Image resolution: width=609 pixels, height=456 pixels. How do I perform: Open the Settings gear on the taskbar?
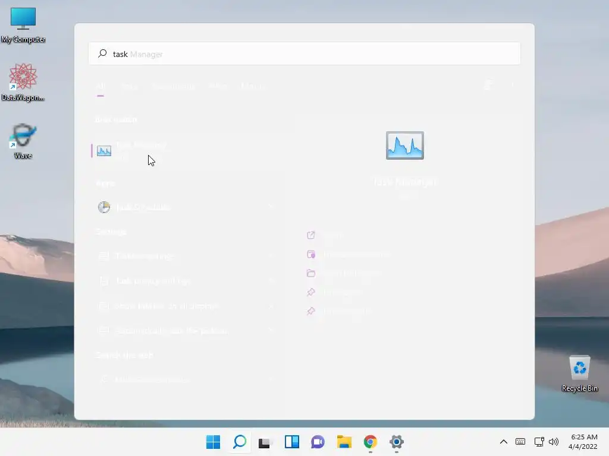(x=397, y=442)
